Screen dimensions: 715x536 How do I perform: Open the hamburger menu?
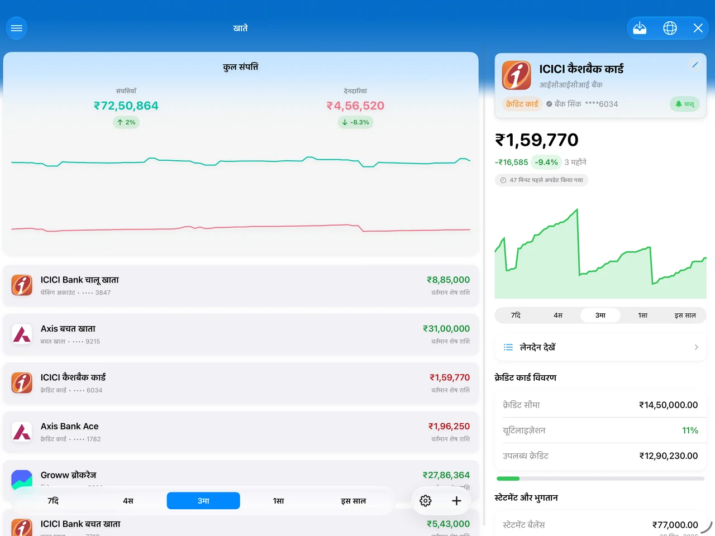17,28
